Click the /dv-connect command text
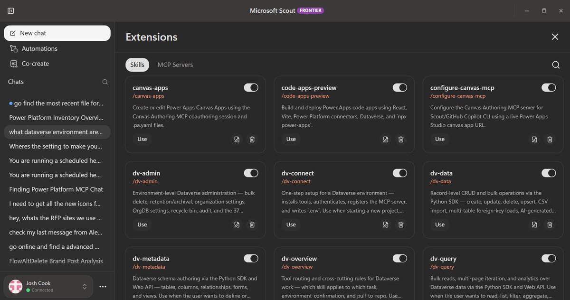 (296, 181)
